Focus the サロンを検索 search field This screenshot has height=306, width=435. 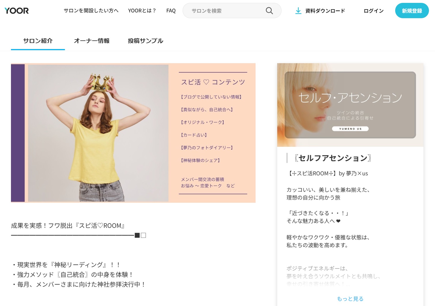pos(232,11)
